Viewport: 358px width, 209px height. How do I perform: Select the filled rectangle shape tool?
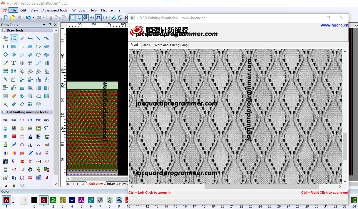point(14,47)
